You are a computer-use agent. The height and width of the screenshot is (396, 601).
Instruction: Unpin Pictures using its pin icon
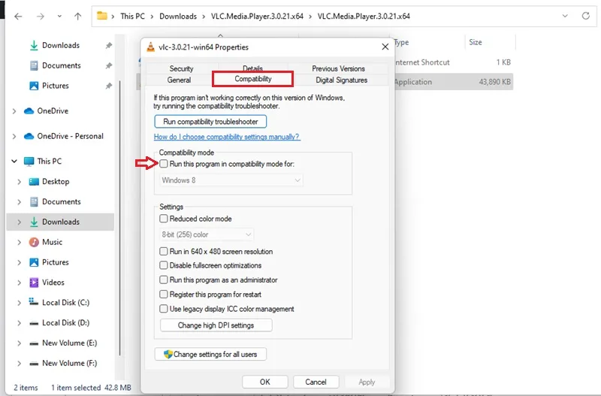pos(109,86)
